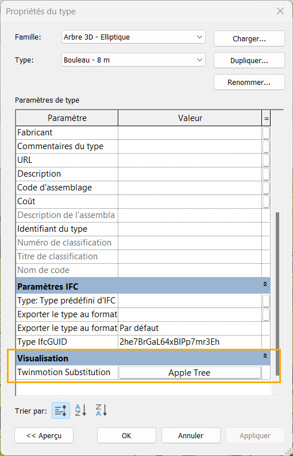This screenshot has width=293, height=456.
Task: Click the Charger... button
Action: [249, 38]
